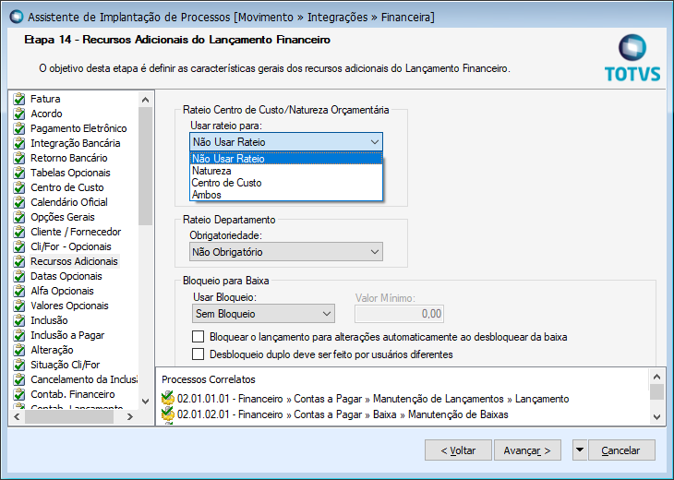Viewport: 674px width, 480px height.
Task: Click the Avançar button
Action: point(527,450)
